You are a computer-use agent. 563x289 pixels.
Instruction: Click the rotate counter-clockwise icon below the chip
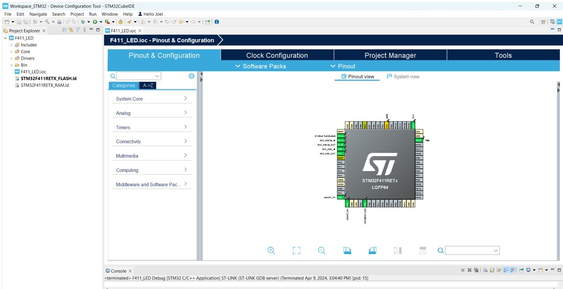(x=372, y=251)
